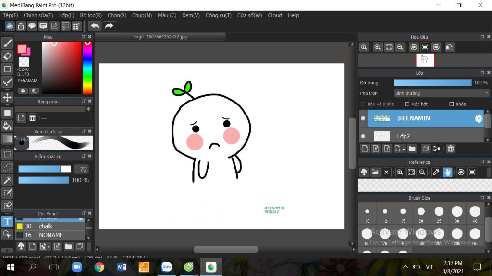Pick the Magic Wand tool
The image size is (492, 276).
click(x=7, y=180)
